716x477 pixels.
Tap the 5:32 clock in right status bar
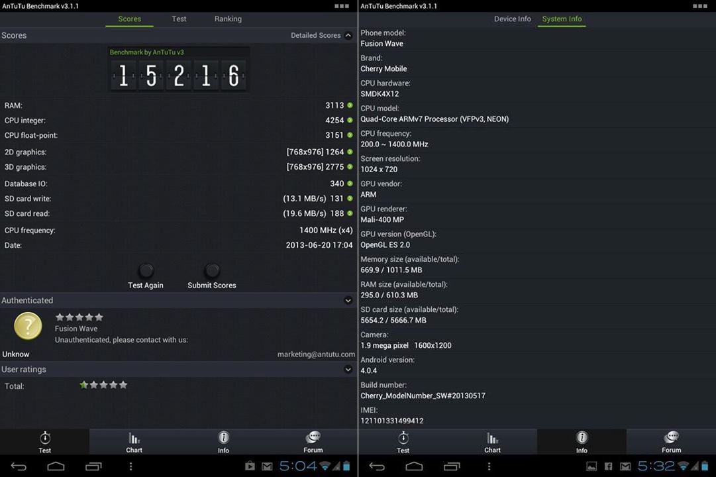pos(656,466)
